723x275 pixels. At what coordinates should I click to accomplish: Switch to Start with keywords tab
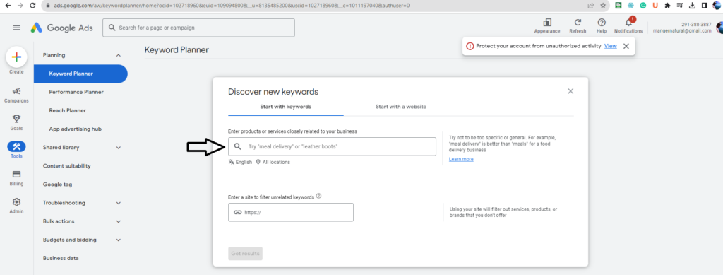click(x=286, y=107)
